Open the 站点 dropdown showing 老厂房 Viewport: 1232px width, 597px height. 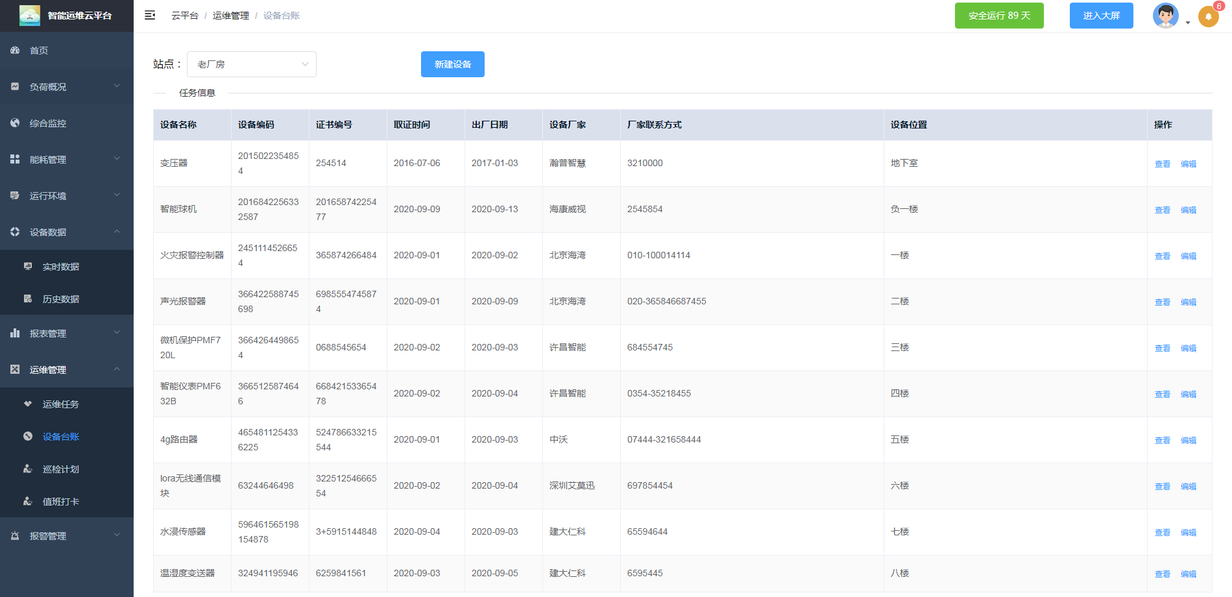pos(251,64)
